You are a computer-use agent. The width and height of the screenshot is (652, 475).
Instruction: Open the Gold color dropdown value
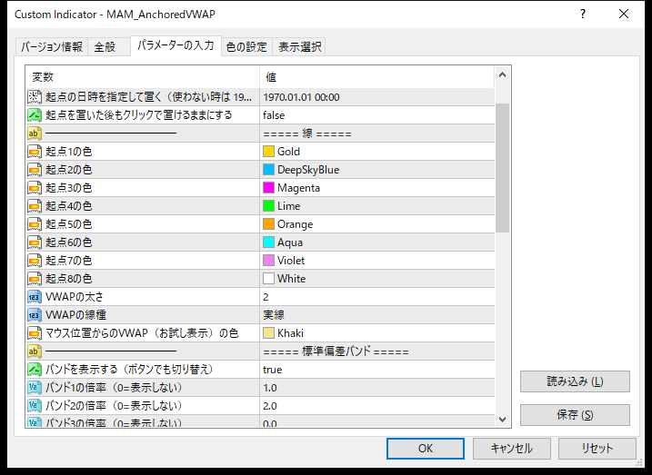point(376,152)
